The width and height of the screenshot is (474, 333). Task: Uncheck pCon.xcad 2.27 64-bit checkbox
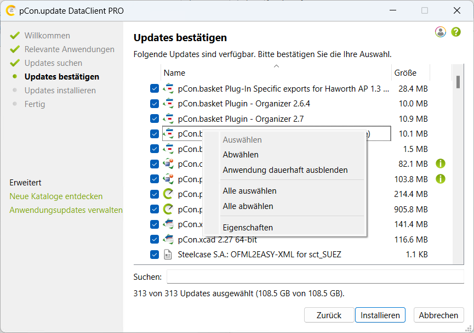pos(155,239)
